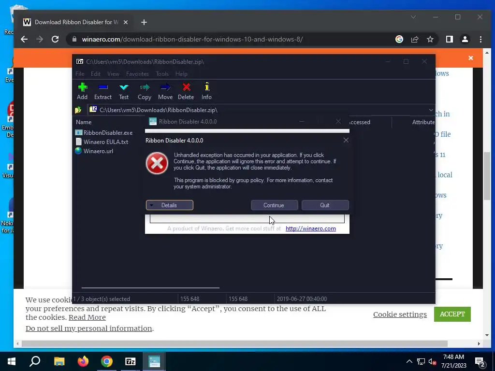This screenshot has height=371, width=495.
Task: Click Continue in the exception dialog
Action: click(x=274, y=205)
